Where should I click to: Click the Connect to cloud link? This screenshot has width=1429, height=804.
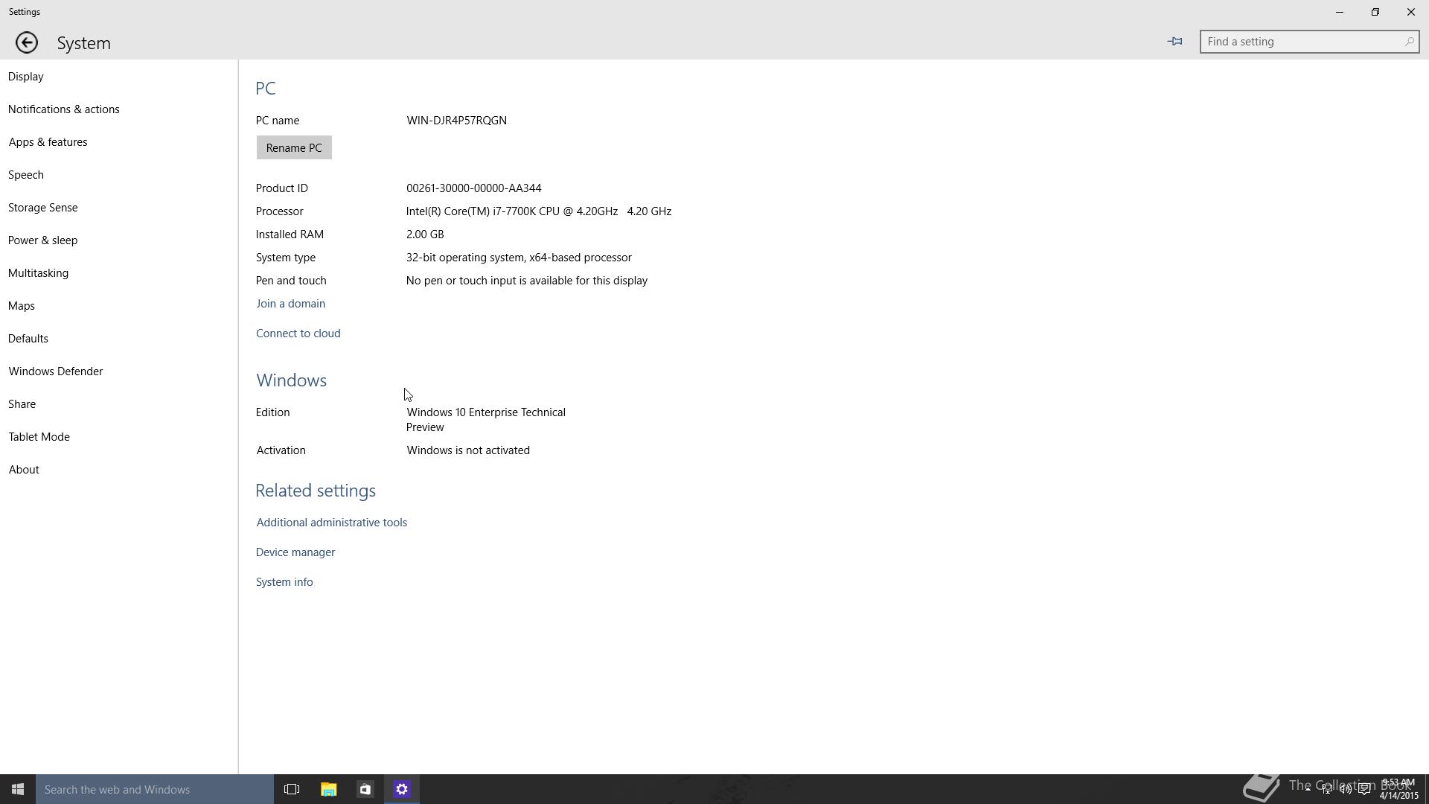tap(298, 334)
